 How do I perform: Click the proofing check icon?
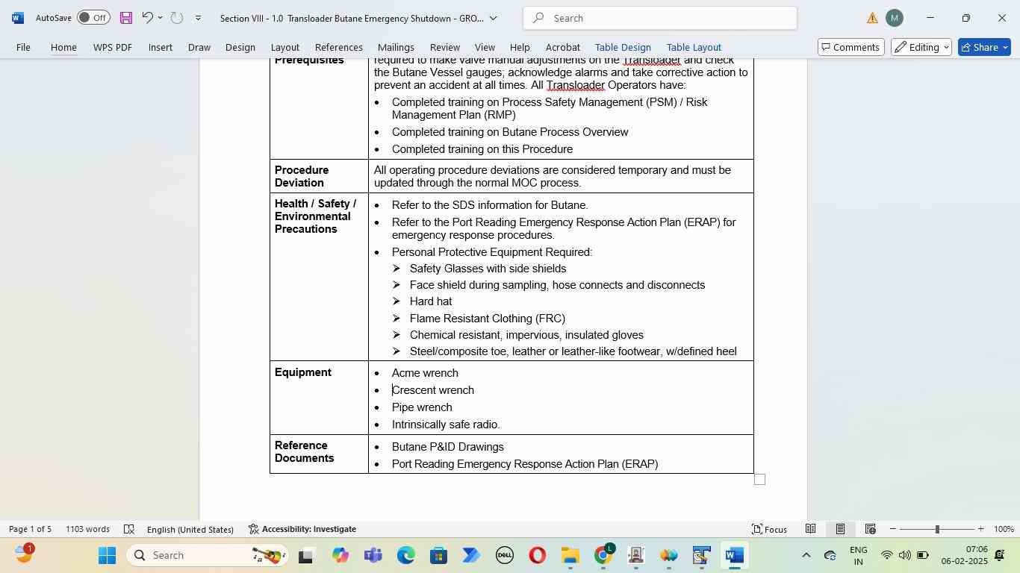point(128,529)
